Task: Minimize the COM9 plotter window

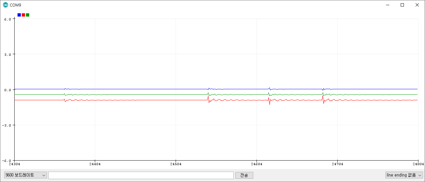Action: point(387,5)
